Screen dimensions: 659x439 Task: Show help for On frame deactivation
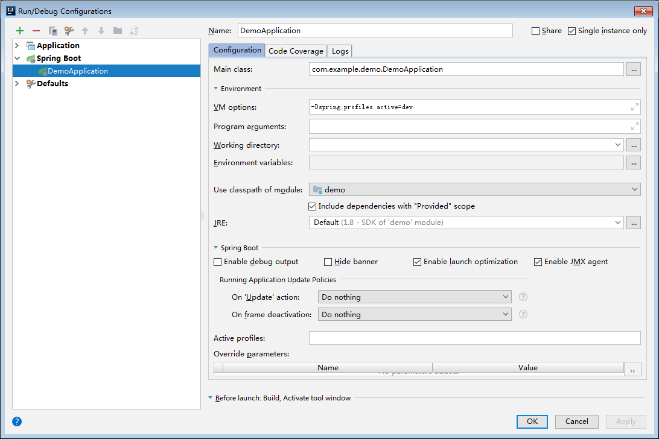pos(523,314)
